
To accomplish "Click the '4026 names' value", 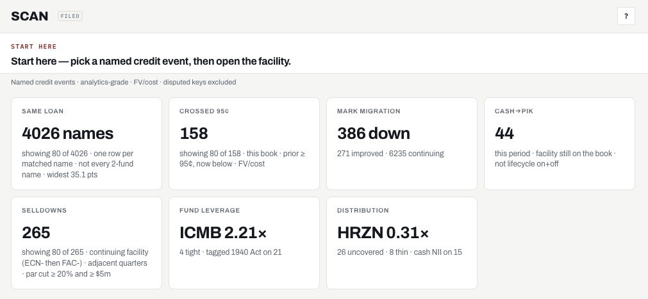I will [67, 133].
